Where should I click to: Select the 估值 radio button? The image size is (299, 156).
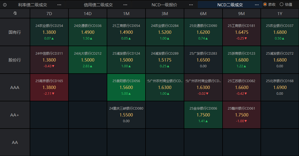(281, 4)
